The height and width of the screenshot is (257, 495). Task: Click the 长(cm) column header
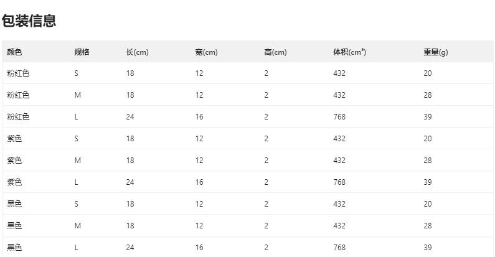(x=138, y=52)
